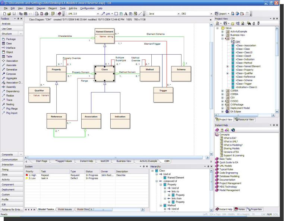Create a new project with the New icon
This screenshot has width=284, height=221.
(x=5, y=14)
